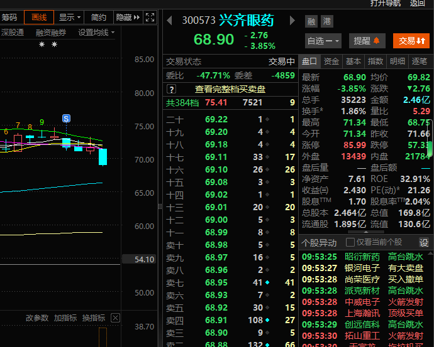
Task: Click the orange 交易 trade button
Action: 411,41
